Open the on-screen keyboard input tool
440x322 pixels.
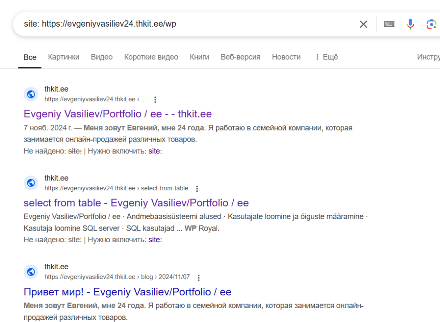coord(389,24)
